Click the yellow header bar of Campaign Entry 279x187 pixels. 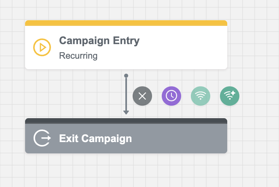pos(126,23)
